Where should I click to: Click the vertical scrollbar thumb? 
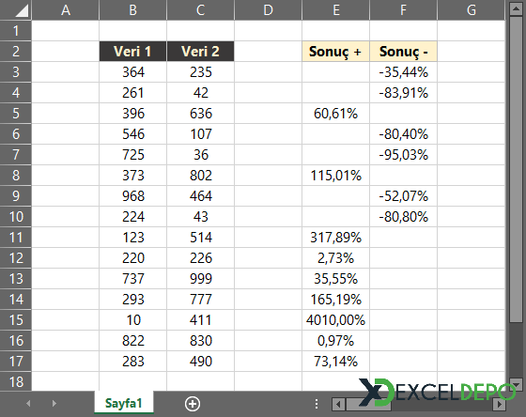(x=516, y=169)
